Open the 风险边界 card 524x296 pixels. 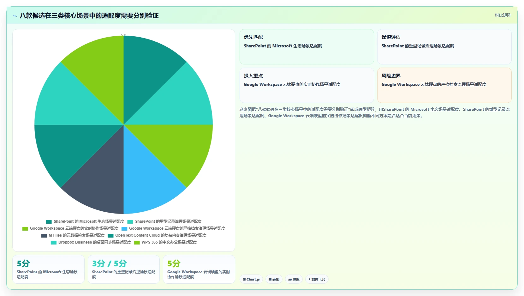[x=444, y=85]
